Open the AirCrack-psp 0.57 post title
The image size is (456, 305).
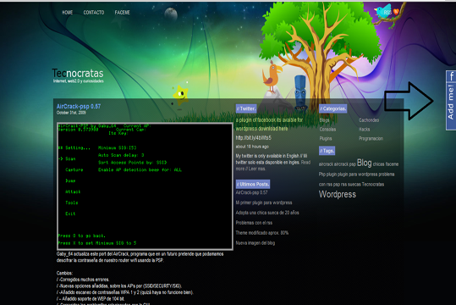click(x=79, y=107)
